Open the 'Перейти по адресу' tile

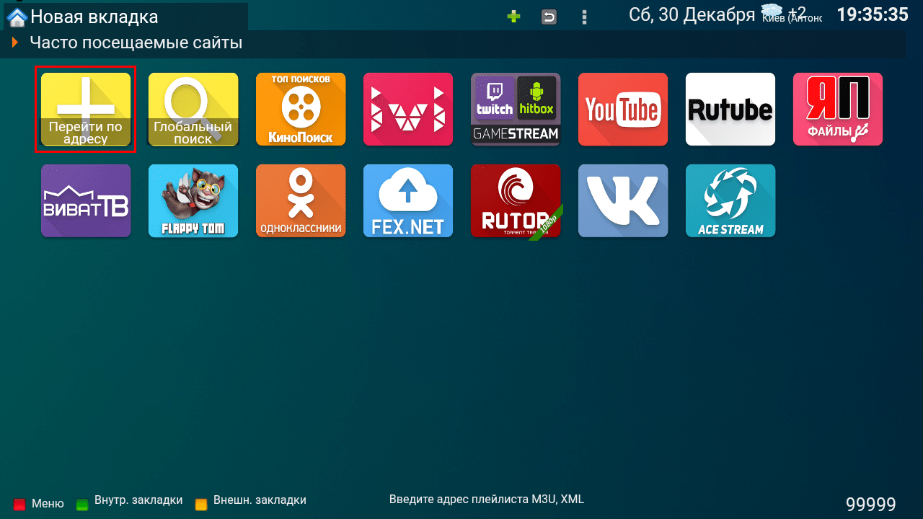(86, 109)
